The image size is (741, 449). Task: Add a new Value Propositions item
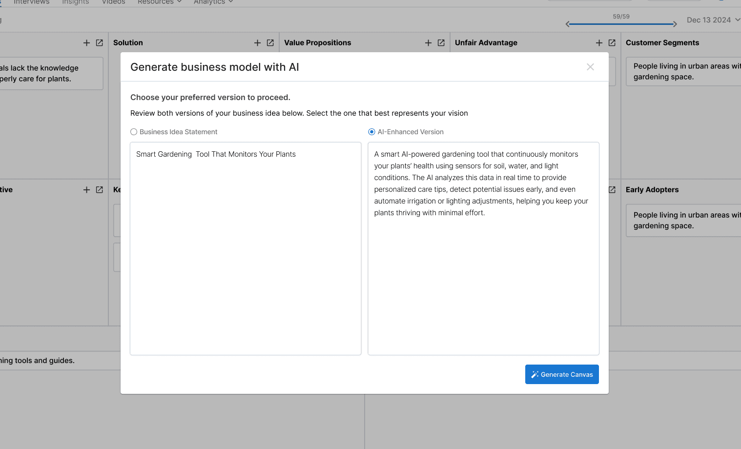[x=428, y=43]
